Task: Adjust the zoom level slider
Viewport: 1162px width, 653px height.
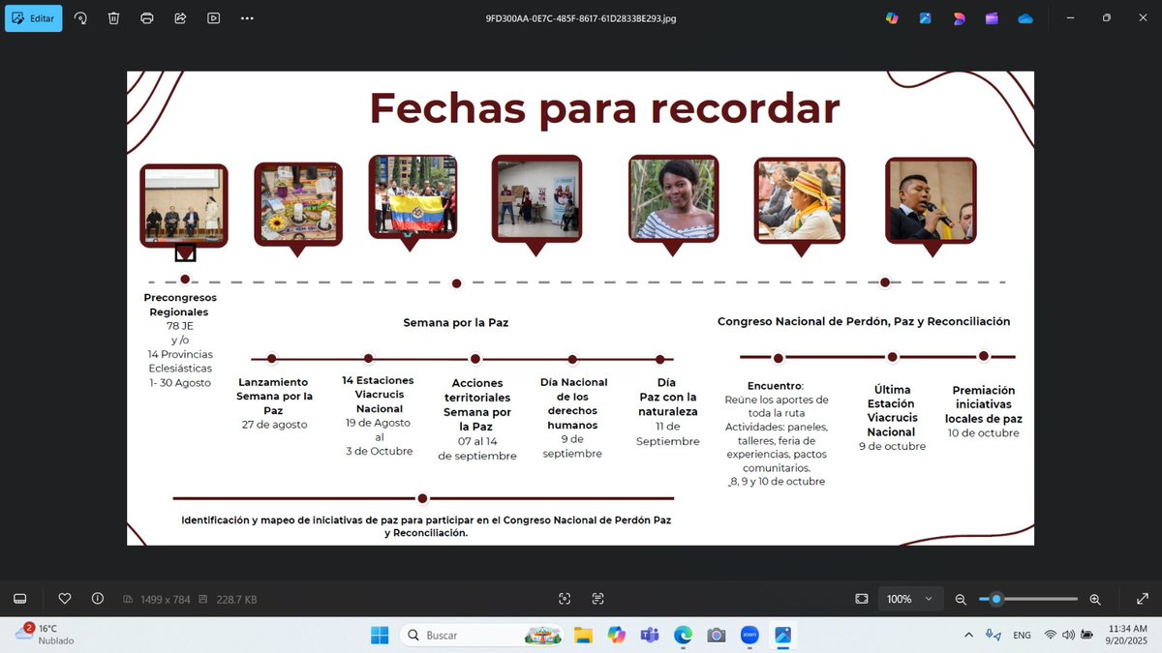Action: (x=1026, y=598)
